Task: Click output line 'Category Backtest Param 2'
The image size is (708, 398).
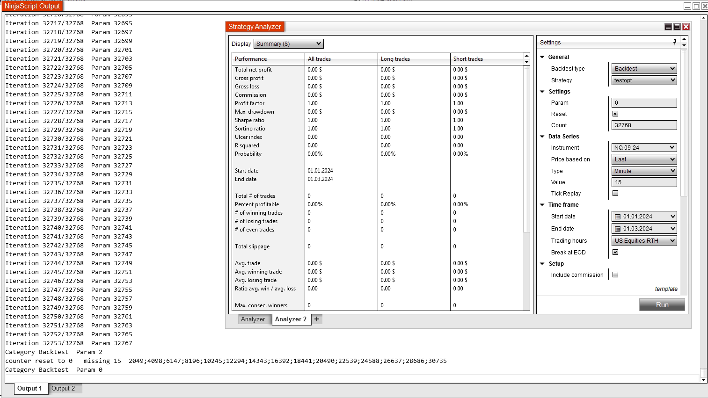Action: pos(54,352)
